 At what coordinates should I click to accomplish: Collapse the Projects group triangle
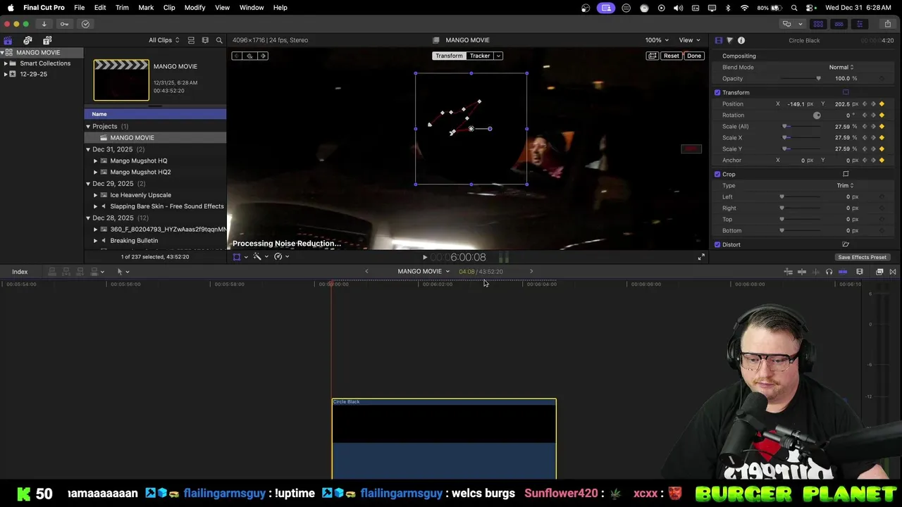pos(88,127)
